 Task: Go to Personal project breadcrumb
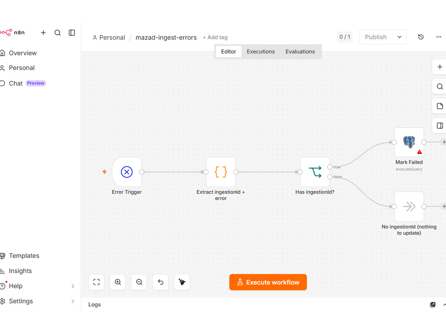[109, 37]
